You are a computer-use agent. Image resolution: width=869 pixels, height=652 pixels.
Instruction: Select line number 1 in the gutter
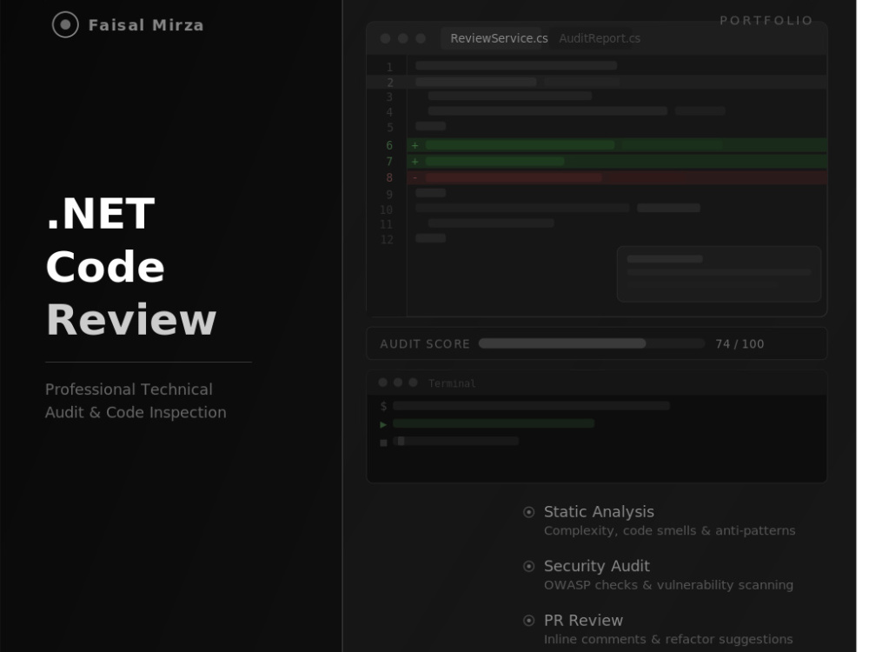[389, 67]
